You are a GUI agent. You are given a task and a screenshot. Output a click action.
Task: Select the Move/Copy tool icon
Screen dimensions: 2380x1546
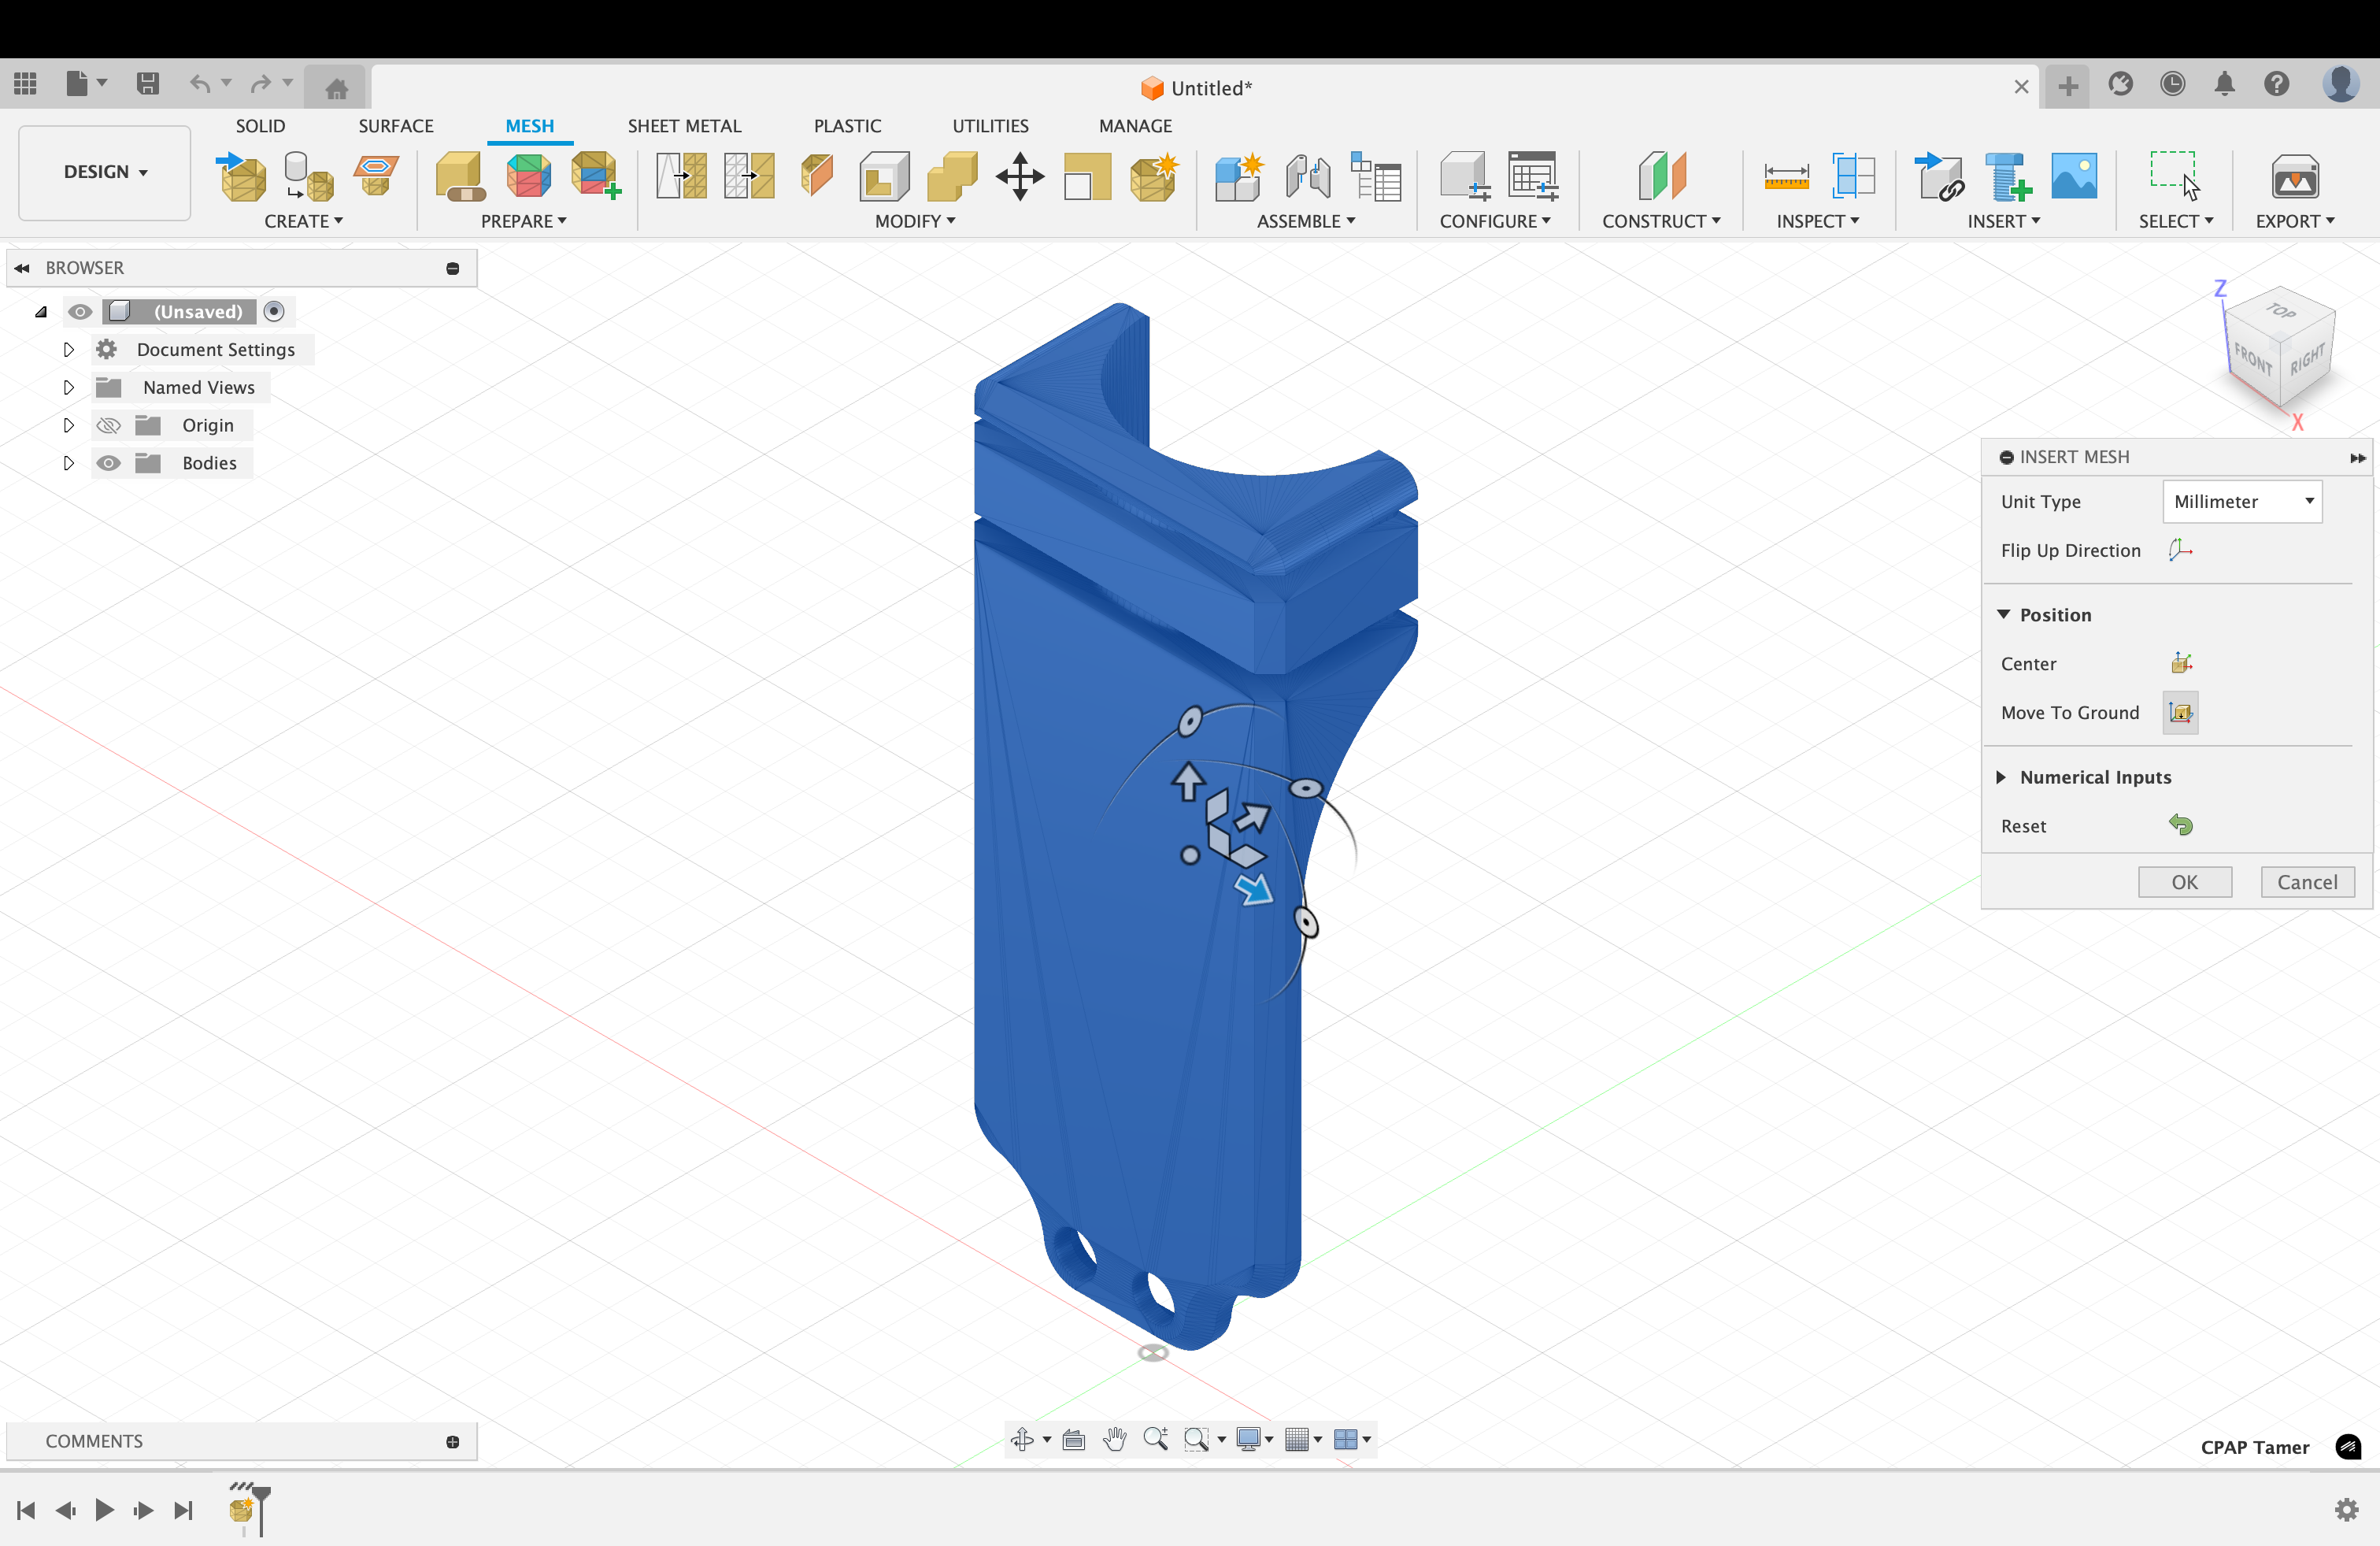point(1019,177)
